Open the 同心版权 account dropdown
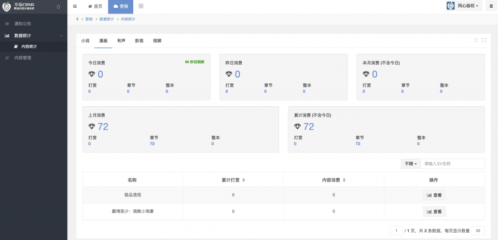 tap(464, 6)
